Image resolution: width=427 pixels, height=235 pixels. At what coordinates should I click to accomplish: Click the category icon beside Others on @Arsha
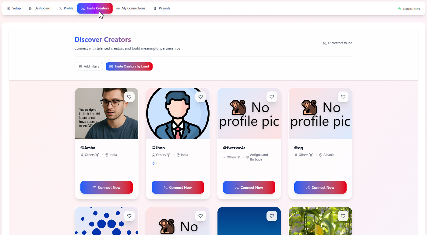click(97, 155)
